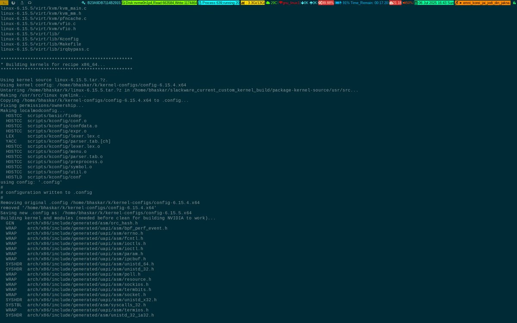This screenshot has height=323, width=517.
Task: Click the terminal prompt icon in the top bar
Action: pyautogui.click(x=4, y=3)
